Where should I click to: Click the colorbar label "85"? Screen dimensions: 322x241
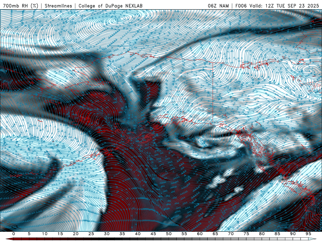click(x=277, y=234)
